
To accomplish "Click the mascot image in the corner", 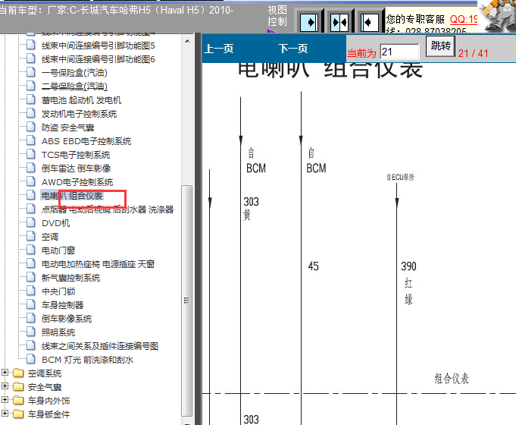I will pos(497,16).
